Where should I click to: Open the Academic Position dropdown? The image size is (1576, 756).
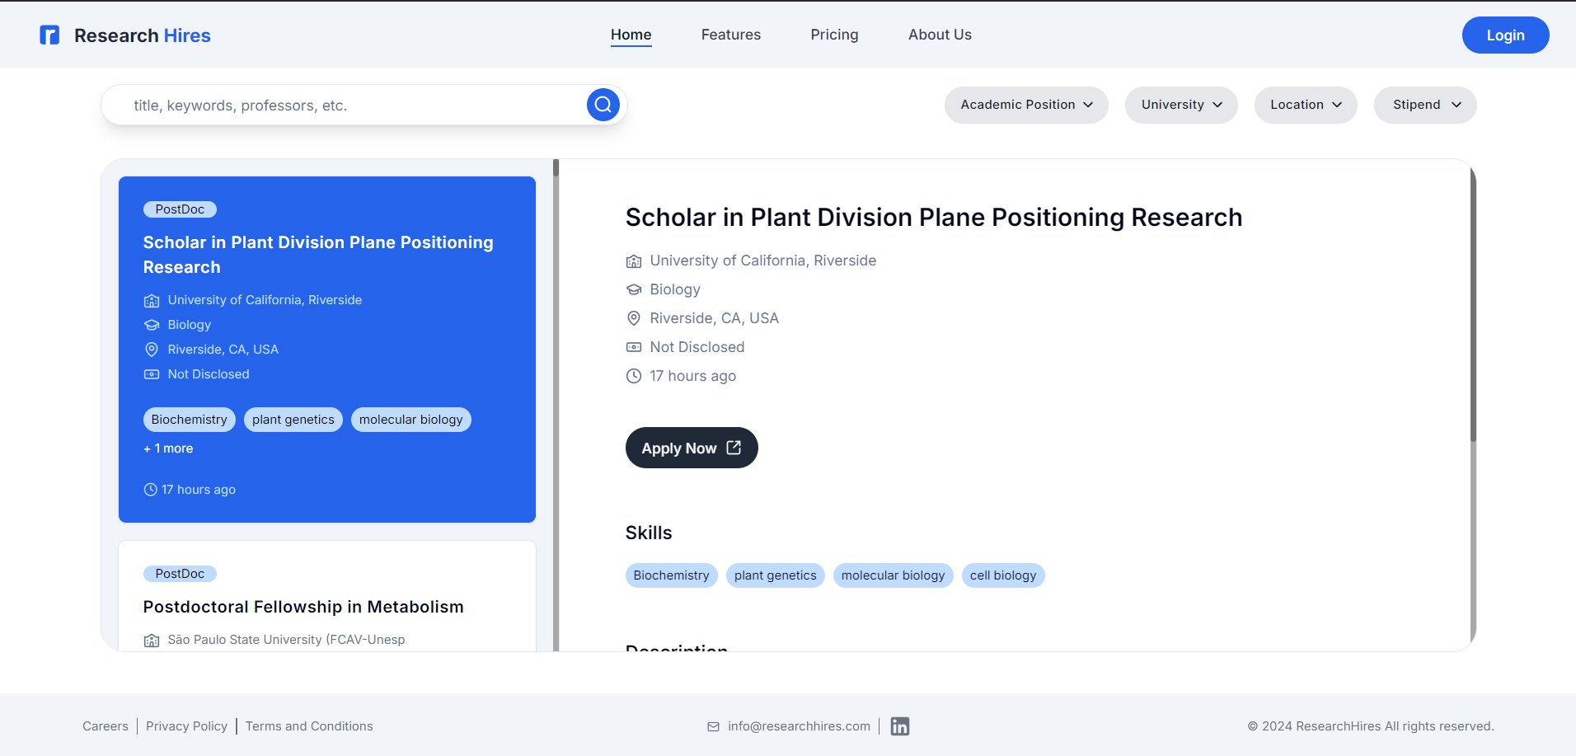pos(1025,105)
